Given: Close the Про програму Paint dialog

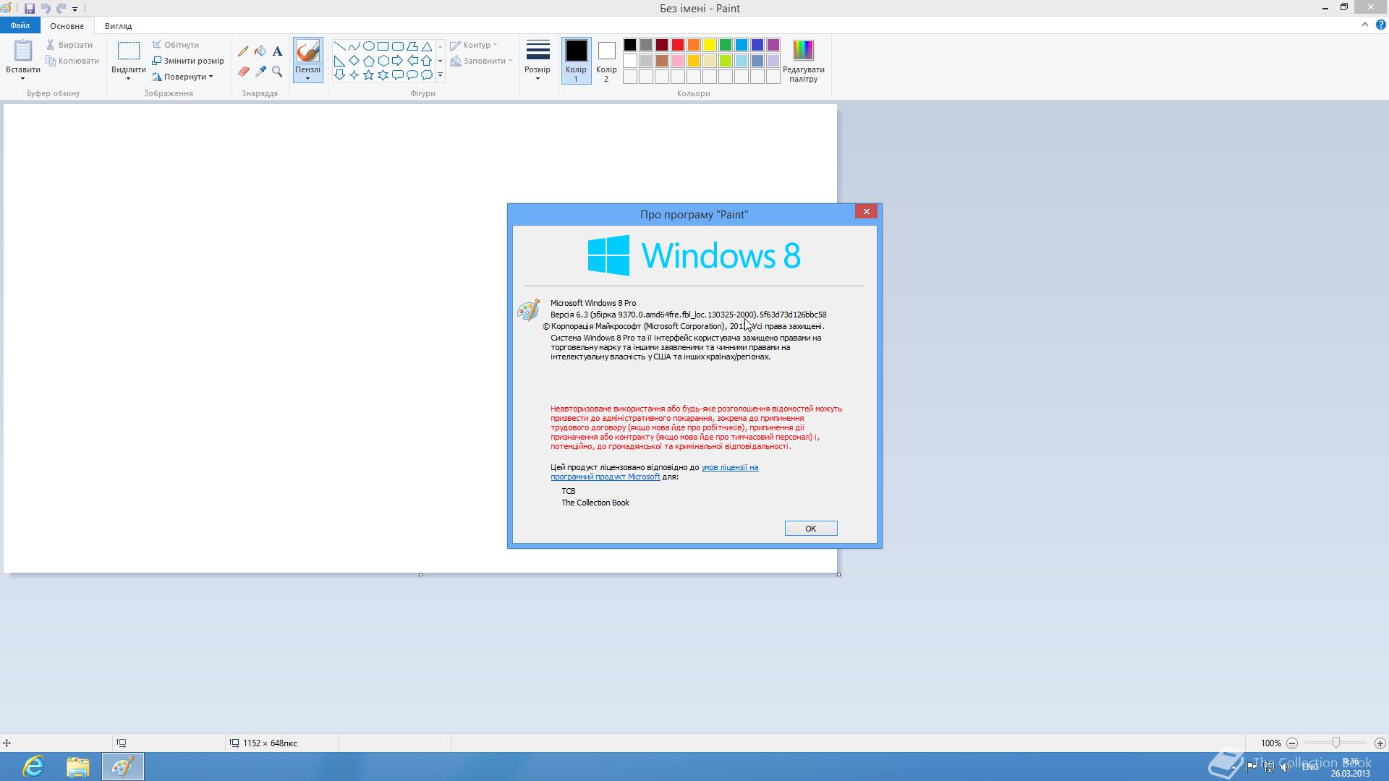Looking at the screenshot, I should click(x=866, y=211).
